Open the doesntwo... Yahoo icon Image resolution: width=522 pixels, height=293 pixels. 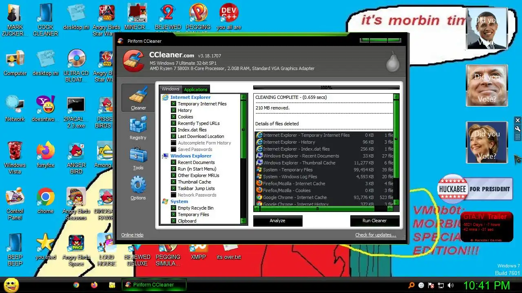(x=45, y=108)
